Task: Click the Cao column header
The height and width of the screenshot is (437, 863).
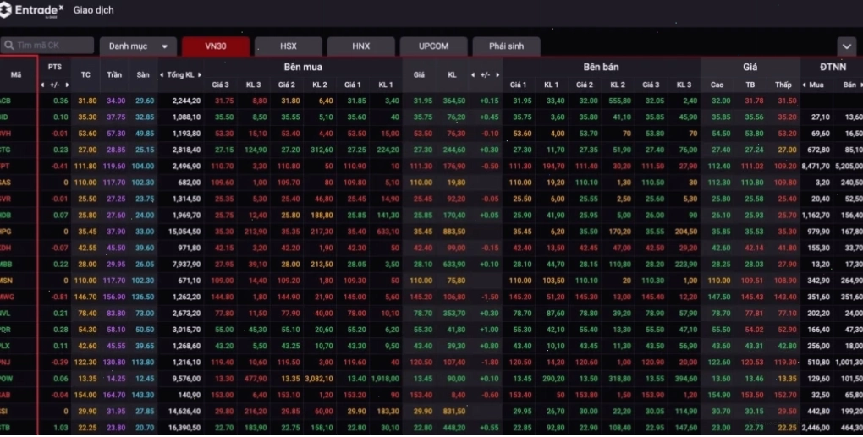Action: [x=717, y=85]
